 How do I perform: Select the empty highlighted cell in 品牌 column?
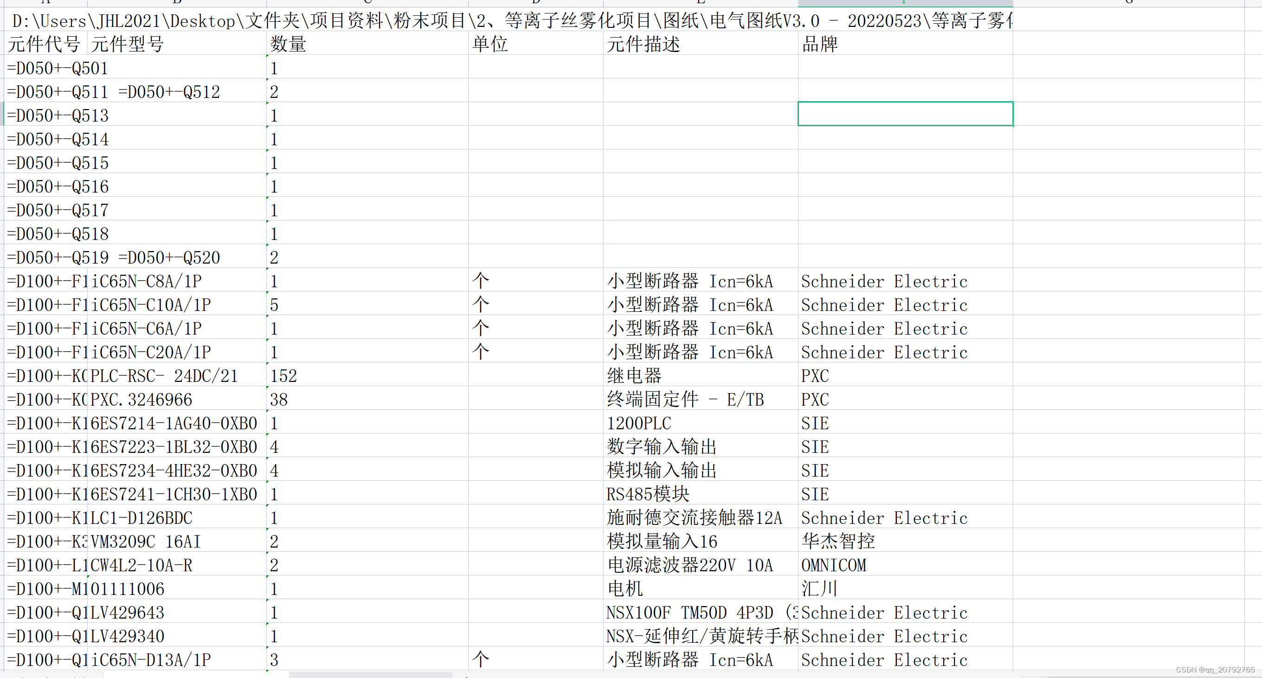coord(905,114)
